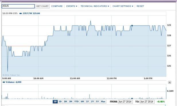
Task: Click the data point marker on the price line
Action: pos(132,26)
